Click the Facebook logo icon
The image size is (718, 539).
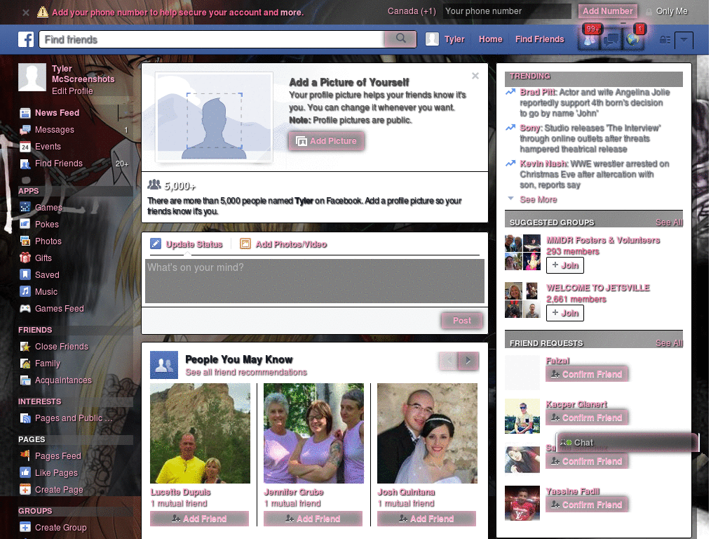tap(26, 39)
